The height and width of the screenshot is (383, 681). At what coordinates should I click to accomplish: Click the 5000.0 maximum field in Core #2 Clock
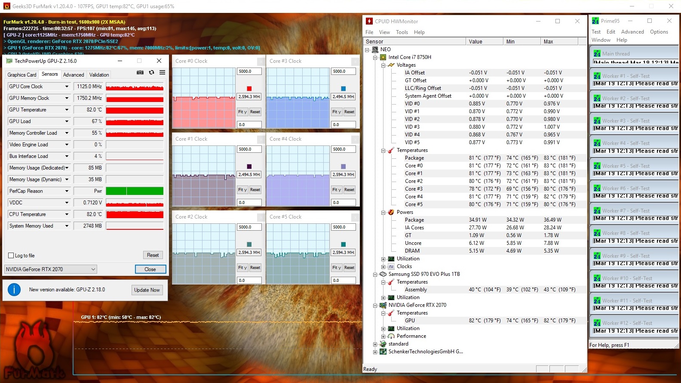point(249,227)
